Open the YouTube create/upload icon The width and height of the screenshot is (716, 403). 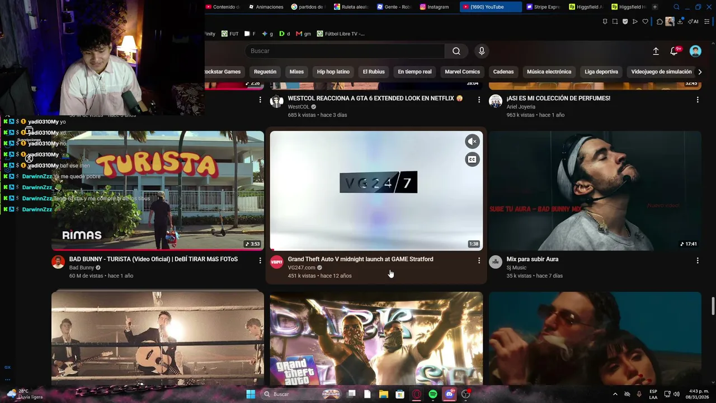point(656,51)
